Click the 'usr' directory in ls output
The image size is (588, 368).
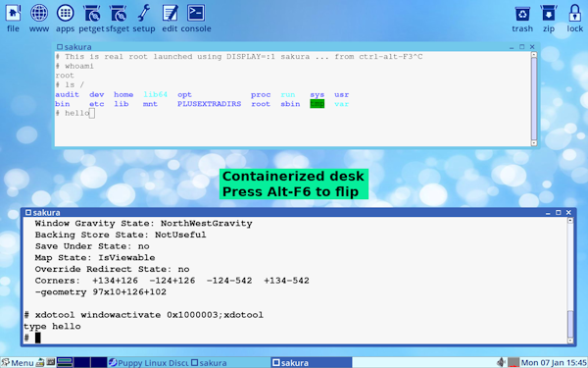point(342,94)
